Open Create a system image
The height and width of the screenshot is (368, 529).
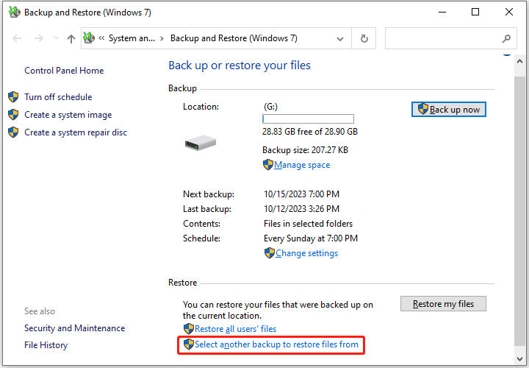click(x=68, y=115)
